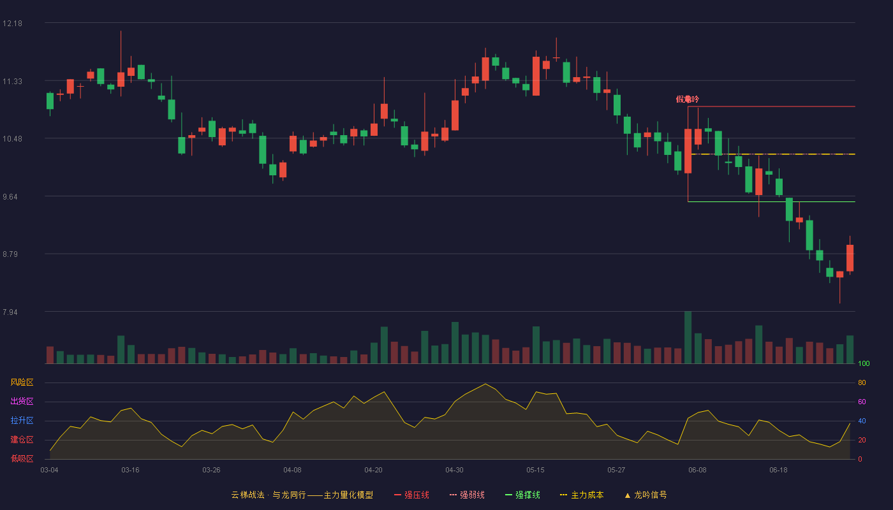
Task: Click the orange 80 indicator scale value
Action: point(862,383)
